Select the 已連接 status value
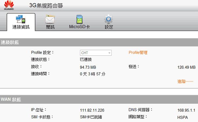198x122 pixels. click(x=86, y=59)
